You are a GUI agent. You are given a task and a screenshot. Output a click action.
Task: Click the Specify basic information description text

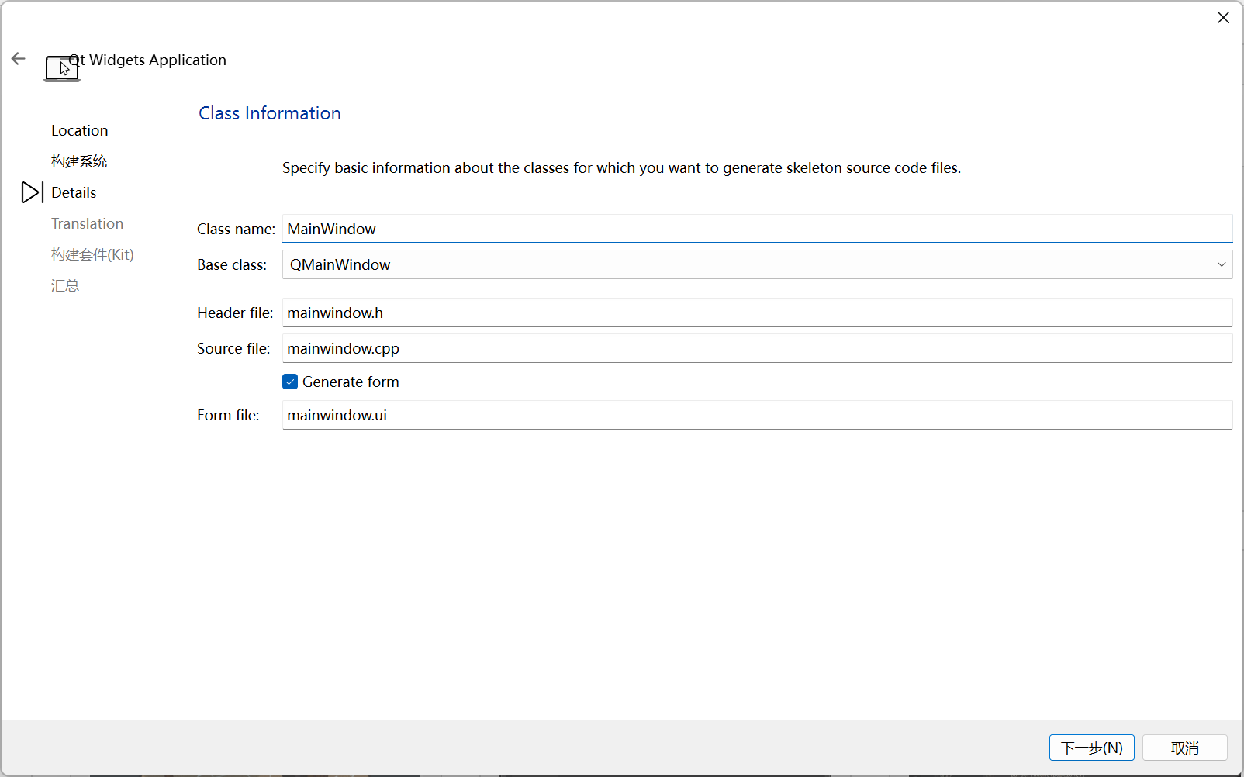621,167
